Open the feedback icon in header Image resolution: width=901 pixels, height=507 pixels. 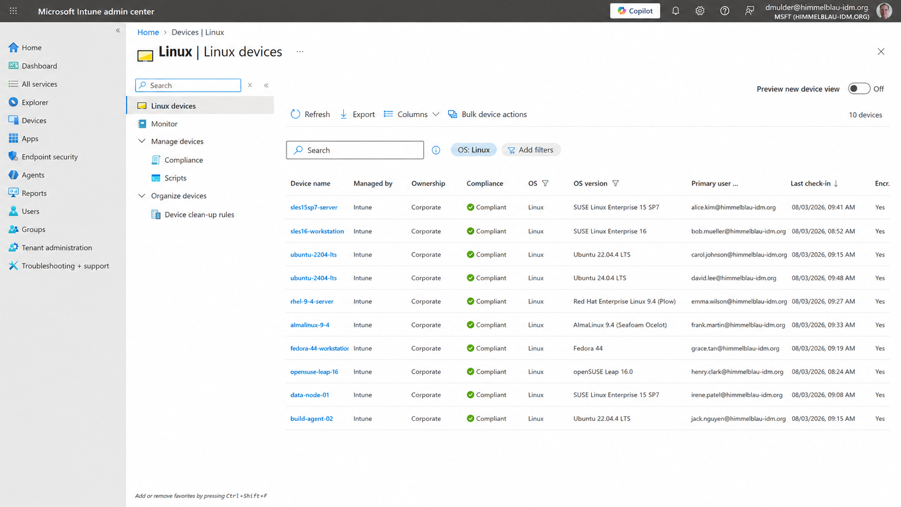pos(750,11)
